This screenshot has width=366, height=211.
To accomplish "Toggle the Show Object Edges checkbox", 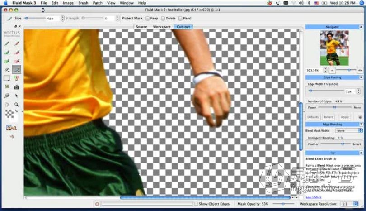I will click(x=196, y=204).
